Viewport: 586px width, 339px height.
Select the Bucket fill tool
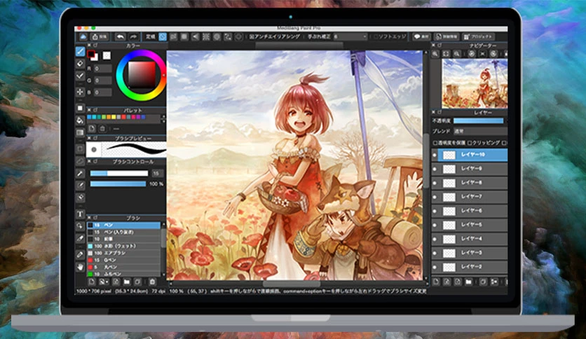pos(80,120)
